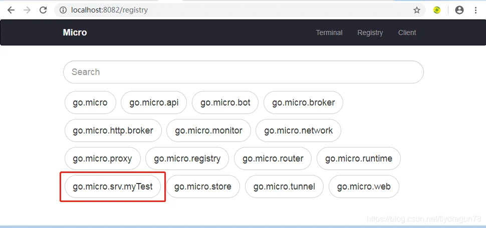Image resolution: width=486 pixels, height=228 pixels.
Task: Bookmark this page with the star icon
Action: 417,10
